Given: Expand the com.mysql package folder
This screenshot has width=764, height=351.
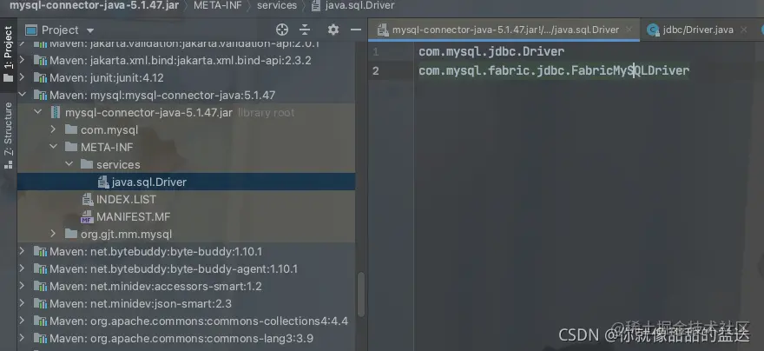Looking at the screenshot, I should coord(54,129).
